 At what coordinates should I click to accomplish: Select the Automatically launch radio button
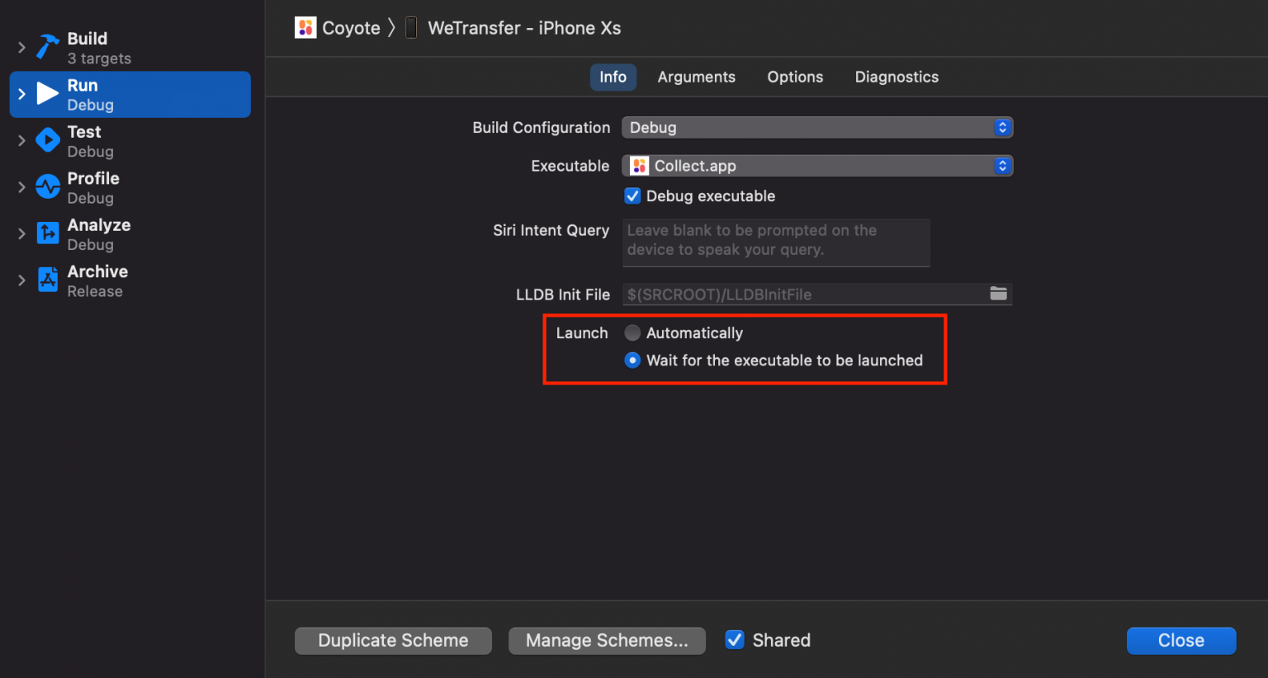click(x=632, y=332)
